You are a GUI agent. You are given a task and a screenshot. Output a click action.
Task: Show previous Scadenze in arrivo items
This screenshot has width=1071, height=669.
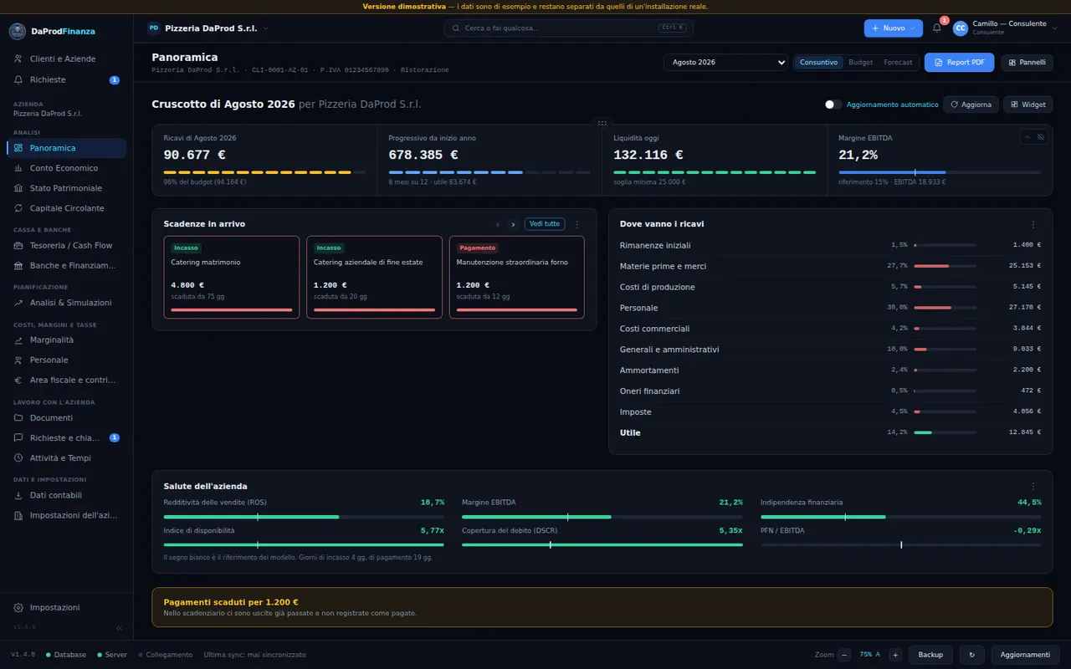pos(498,224)
